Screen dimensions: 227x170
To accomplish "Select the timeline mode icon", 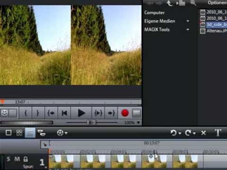I will click(x=30, y=133).
